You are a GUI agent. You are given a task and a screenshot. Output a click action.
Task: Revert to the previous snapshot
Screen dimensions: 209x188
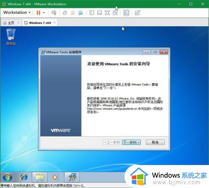73,13
